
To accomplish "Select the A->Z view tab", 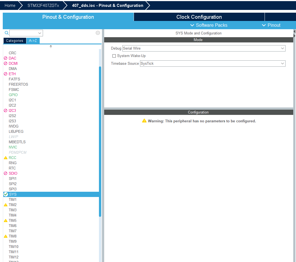I will [x=33, y=40].
